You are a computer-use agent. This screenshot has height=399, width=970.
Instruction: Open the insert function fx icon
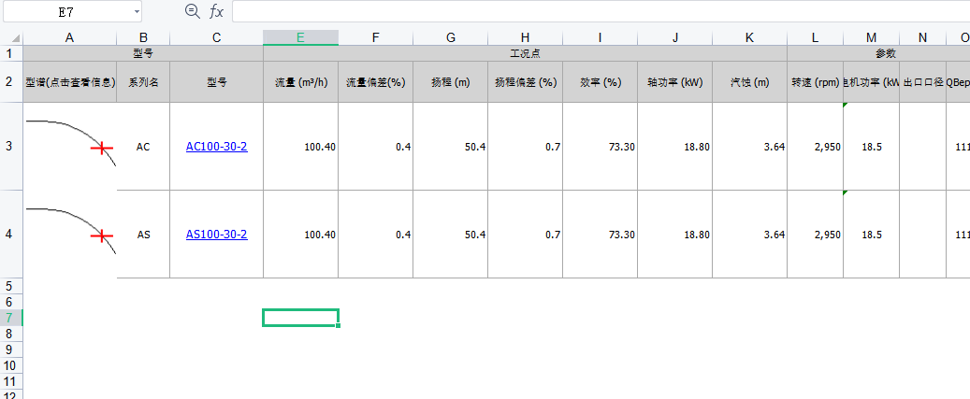click(216, 10)
